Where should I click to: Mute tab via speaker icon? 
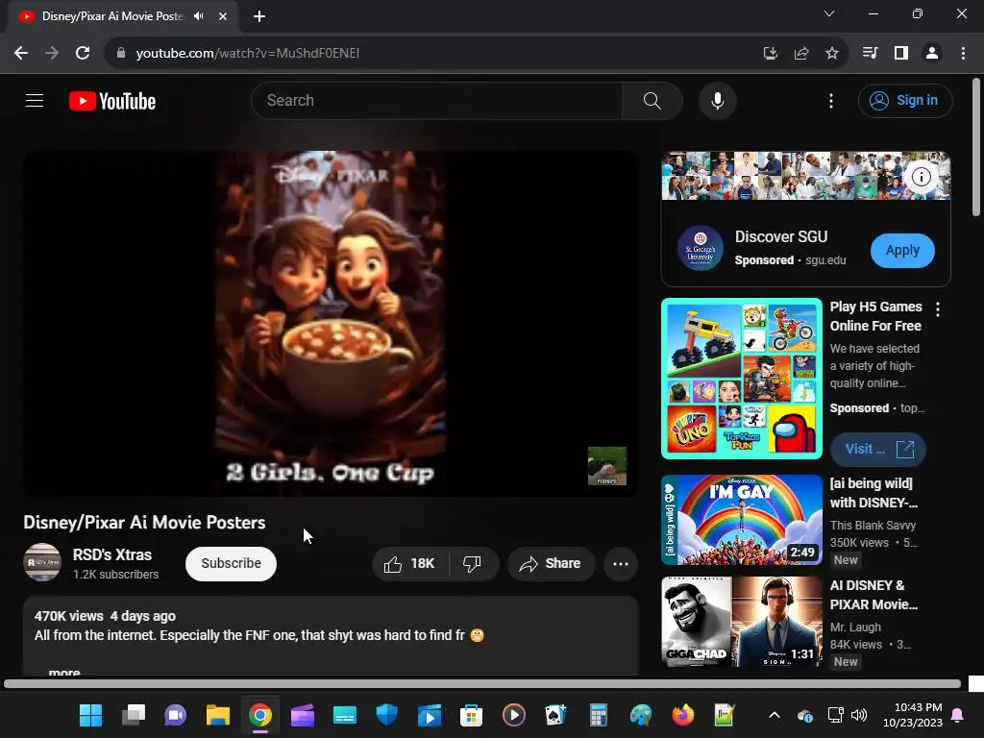click(x=199, y=15)
